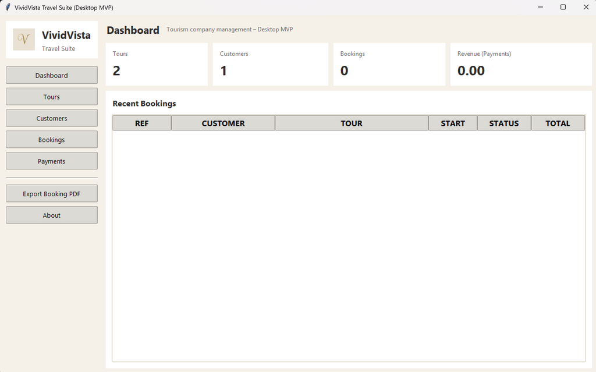Screen dimensions: 596x372
Task: Click the VividVista logo icon
Action: [24, 40]
